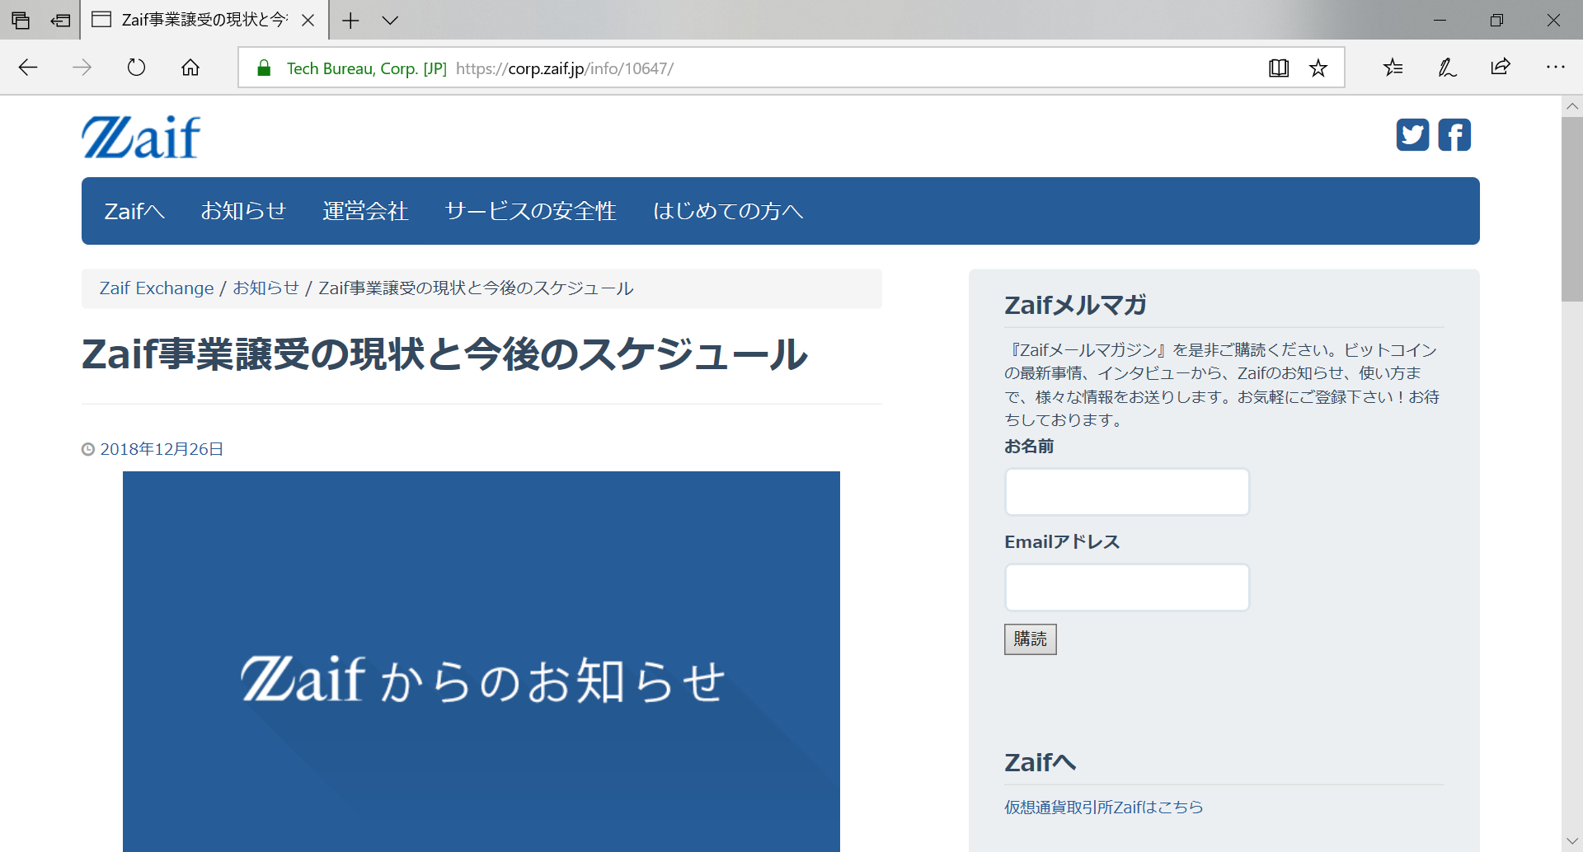Click scrollbar down arrow

point(1572,841)
